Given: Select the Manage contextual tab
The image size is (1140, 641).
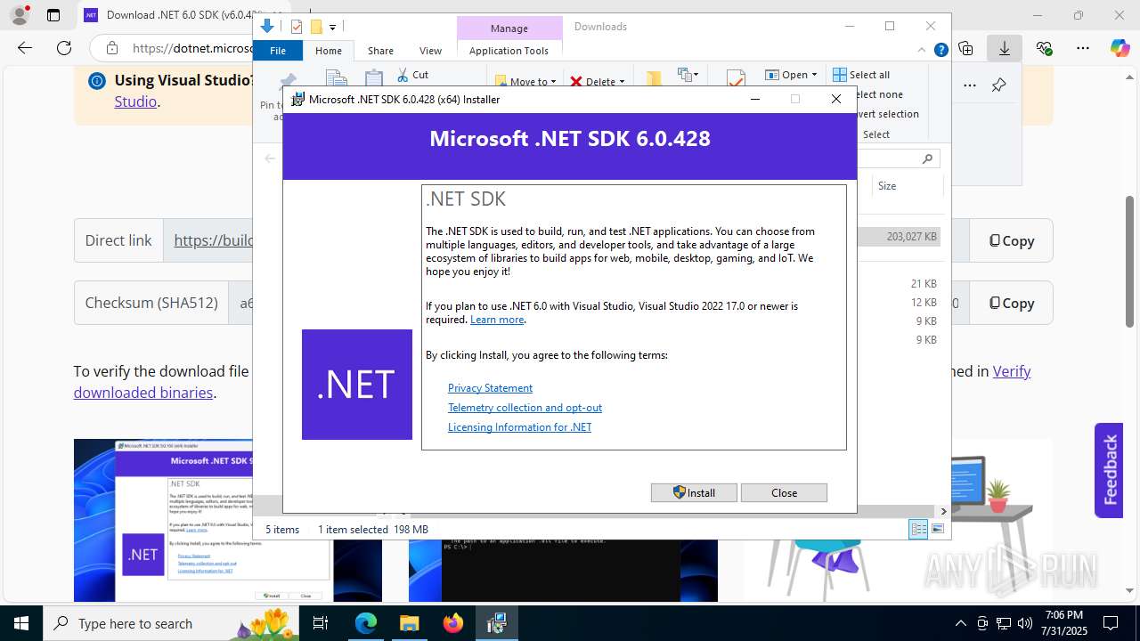Looking at the screenshot, I should pos(509,28).
